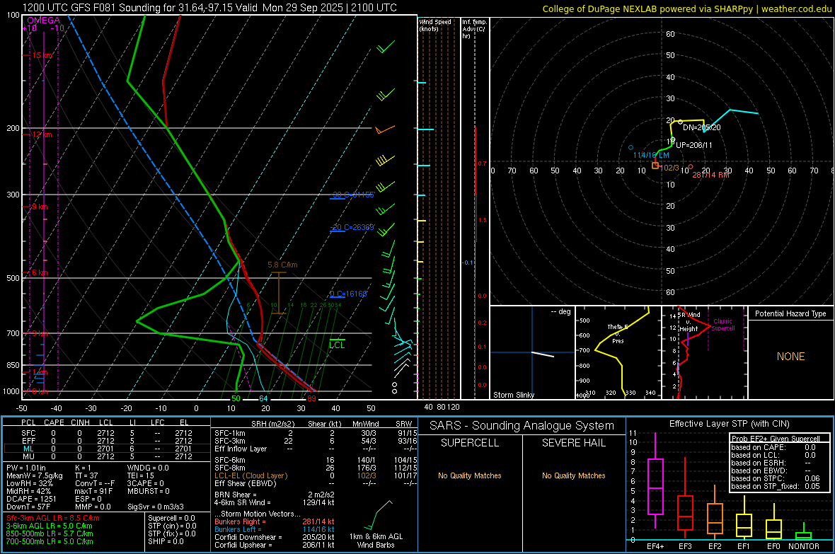Click the green LCL marker on the Skew-T
Screen dimensions: 835x554
point(337,344)
